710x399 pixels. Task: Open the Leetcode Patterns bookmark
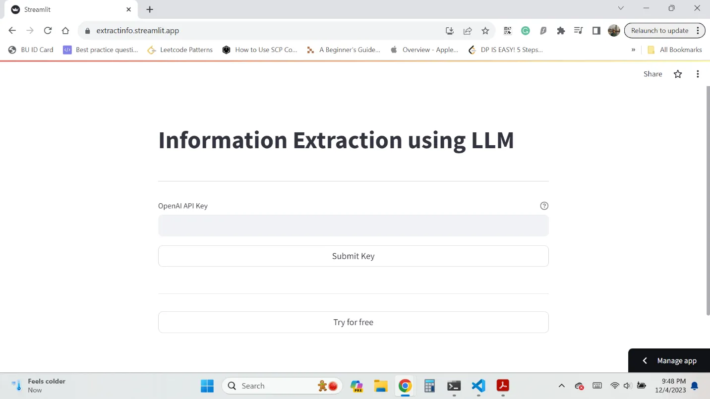(x=180, y=50)
